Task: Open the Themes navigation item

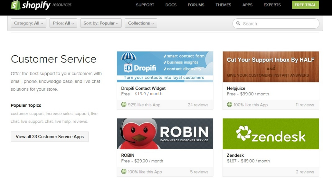Action: coord(223,5)
